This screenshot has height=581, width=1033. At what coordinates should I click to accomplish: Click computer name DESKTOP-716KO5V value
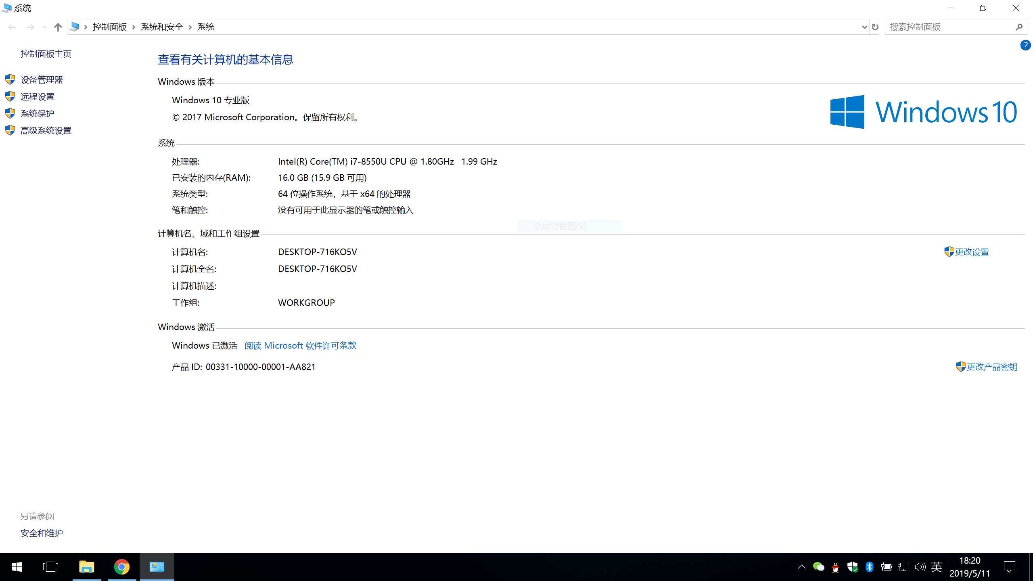pos(318,252)
